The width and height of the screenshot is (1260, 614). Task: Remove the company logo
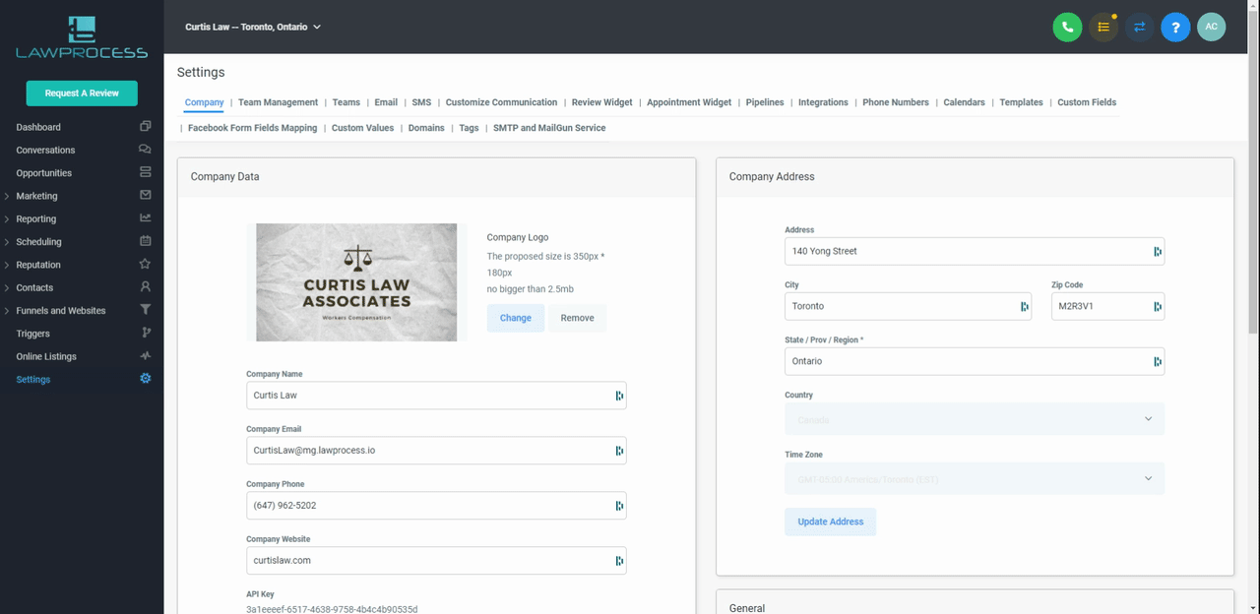click(x=577, y=318)
